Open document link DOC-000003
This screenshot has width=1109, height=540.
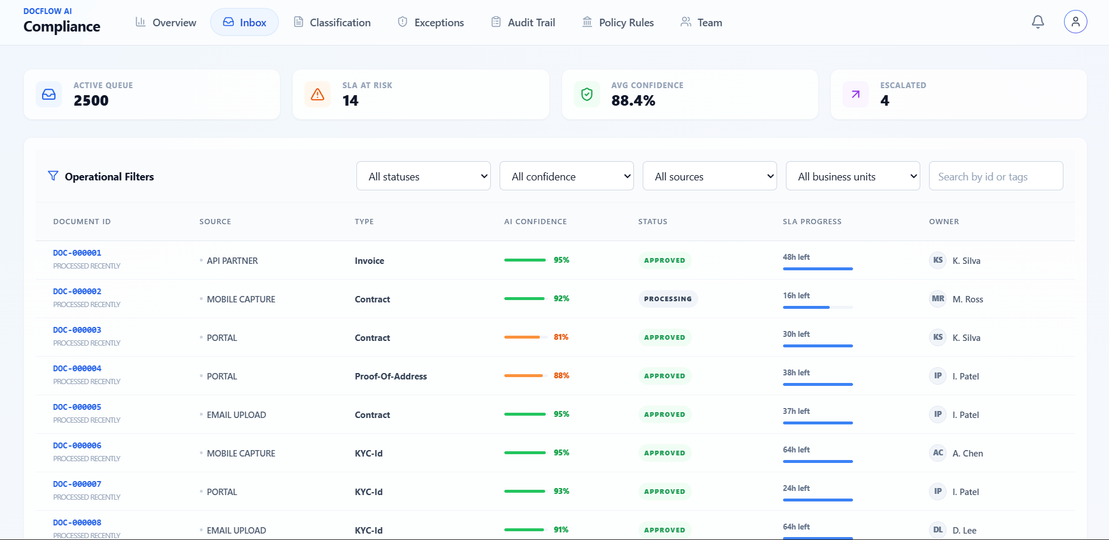77,330
